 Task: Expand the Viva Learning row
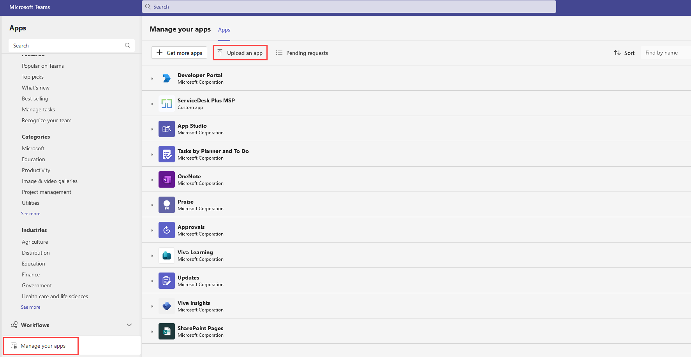152,256
